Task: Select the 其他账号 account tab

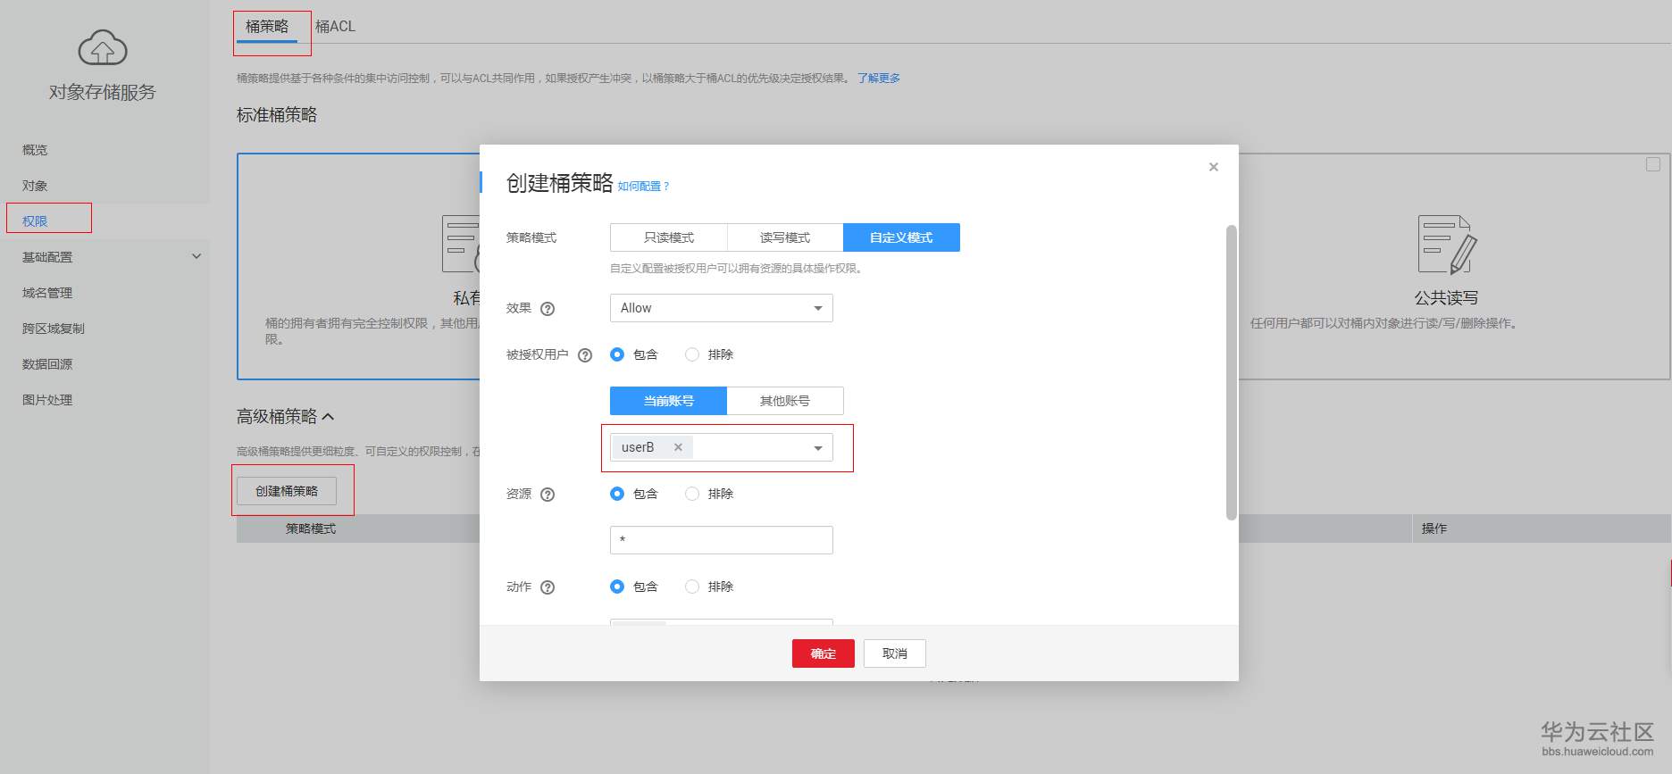Action: click(785, 401)
